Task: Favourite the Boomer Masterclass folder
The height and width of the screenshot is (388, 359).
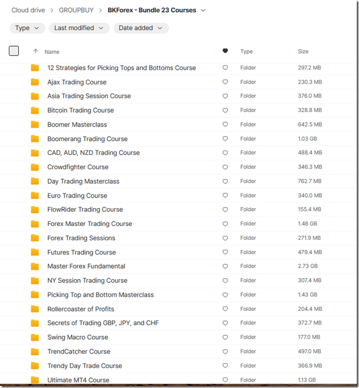Action: pos(225,124)
